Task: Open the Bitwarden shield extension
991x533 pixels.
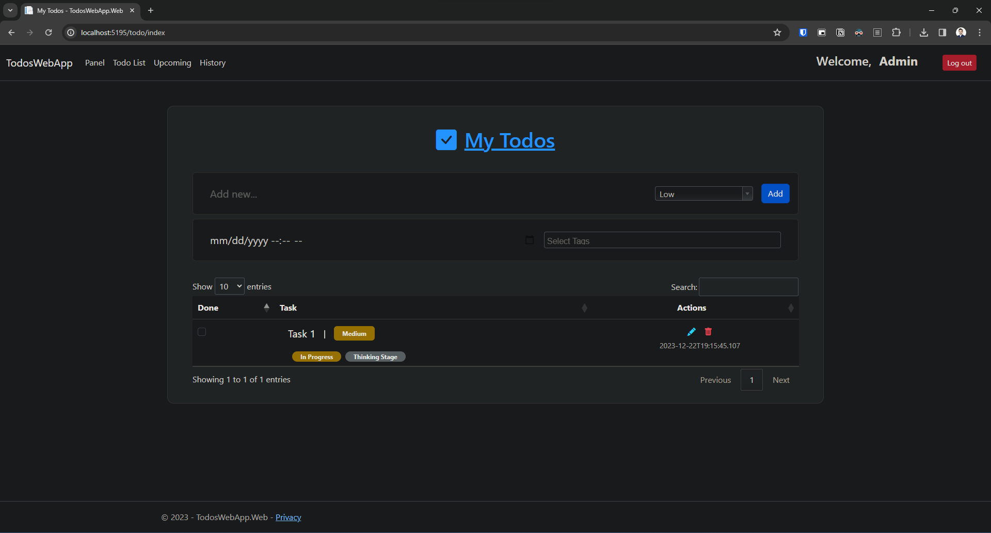Action: [803, 33]
